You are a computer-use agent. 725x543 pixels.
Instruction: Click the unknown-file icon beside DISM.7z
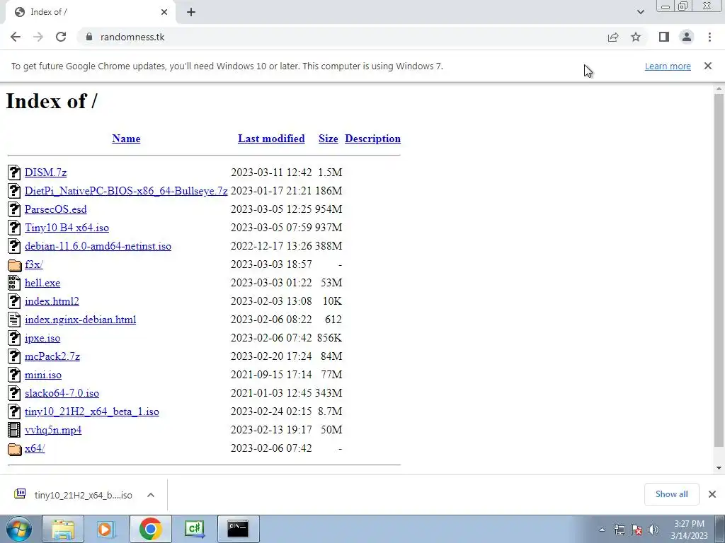point(14,173)
